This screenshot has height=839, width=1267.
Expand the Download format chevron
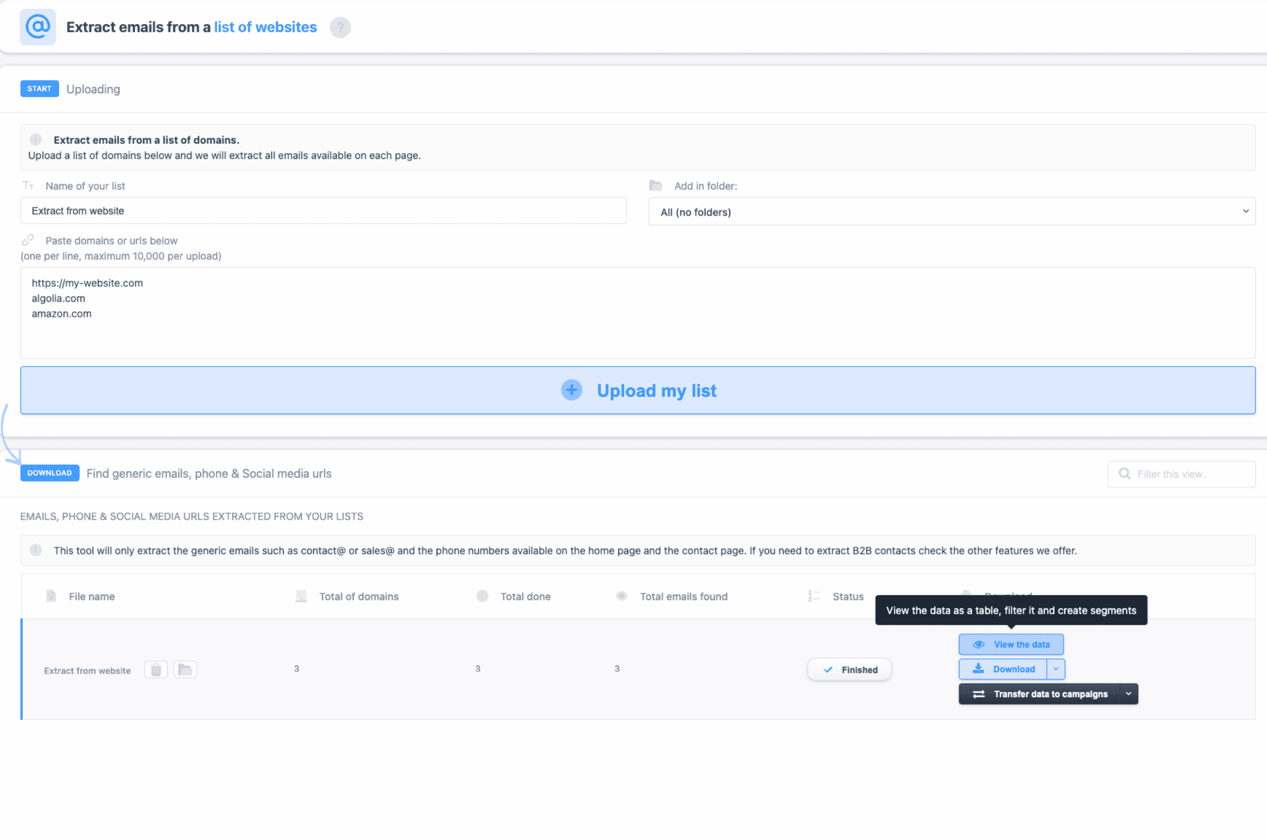1055,669
